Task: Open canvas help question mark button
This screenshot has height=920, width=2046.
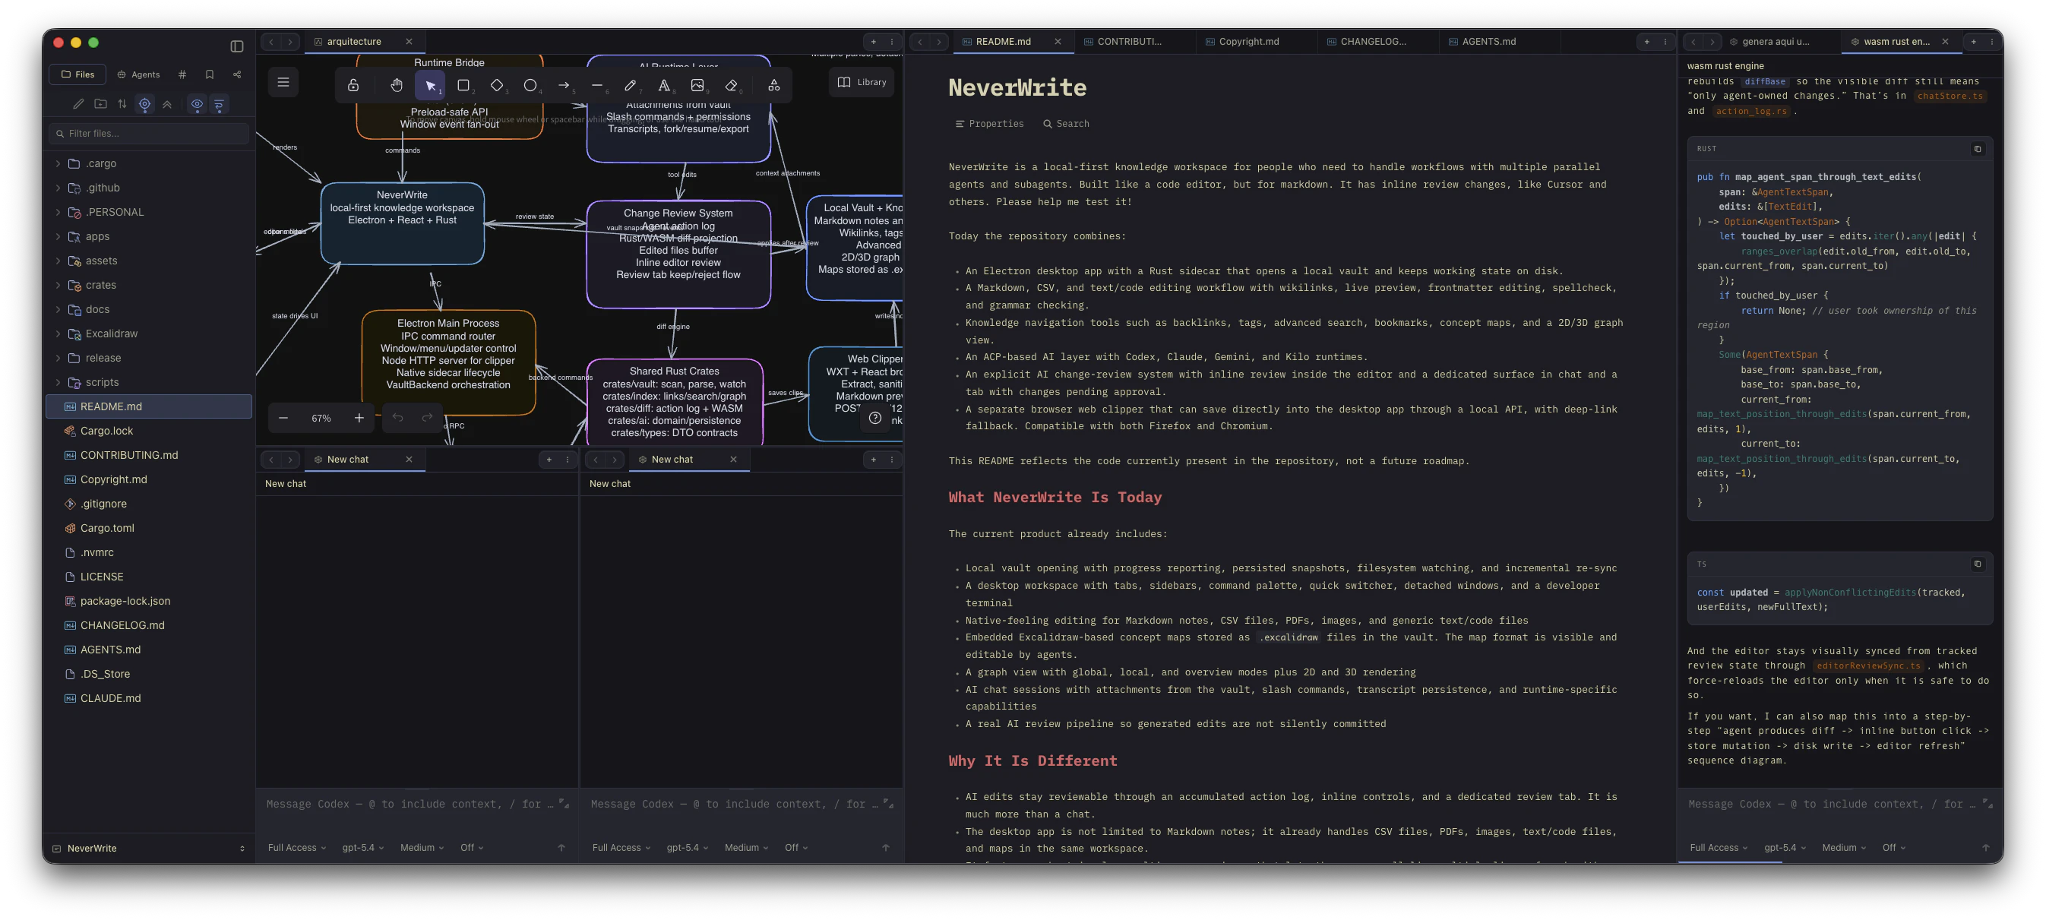Action: tap(875, 418)
